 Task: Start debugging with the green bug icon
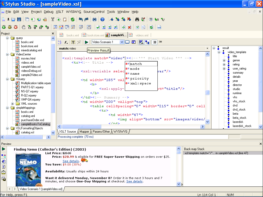(4, 27)
